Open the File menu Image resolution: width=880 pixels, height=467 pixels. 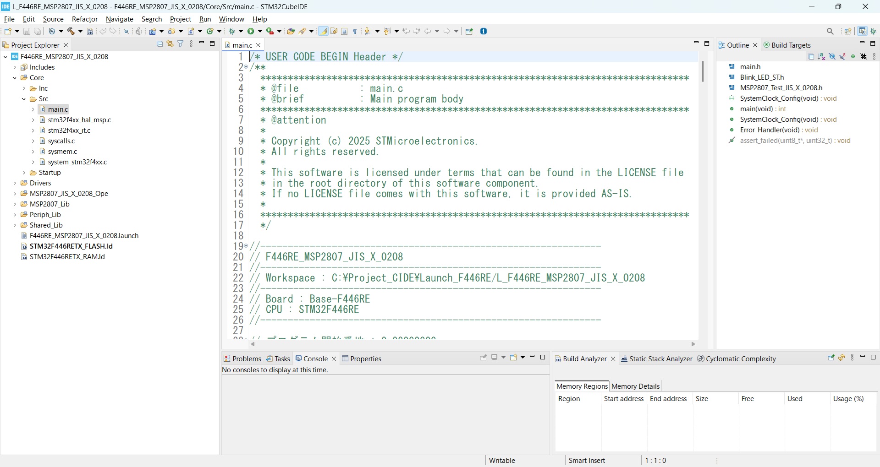click(x=9, y=19)
